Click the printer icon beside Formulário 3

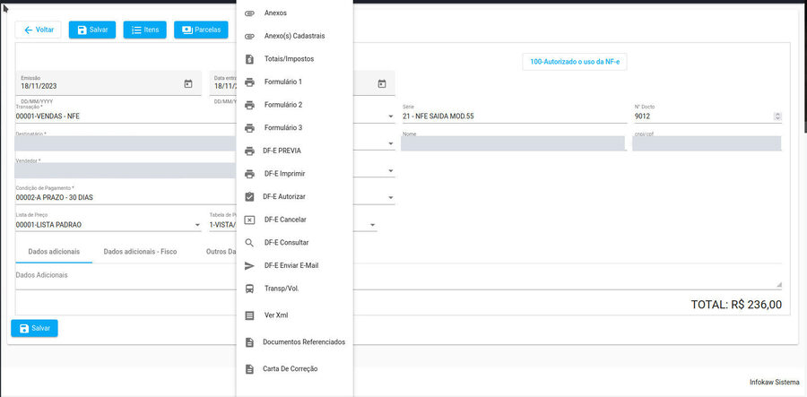tap(249, 128)
